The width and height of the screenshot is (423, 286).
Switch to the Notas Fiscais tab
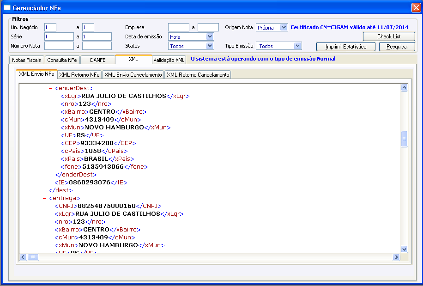point(26,60)
